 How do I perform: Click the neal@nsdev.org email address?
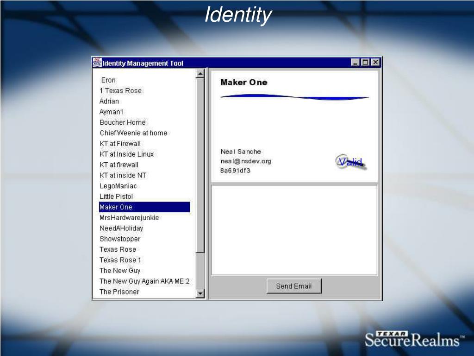tap(246, 161)
